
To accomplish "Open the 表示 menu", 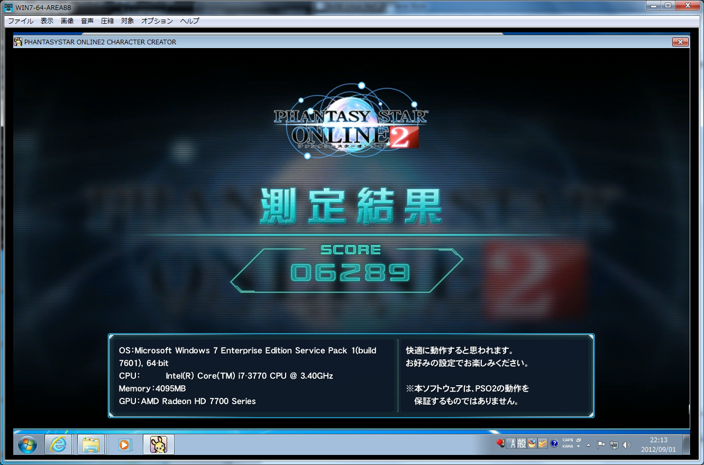I will coord(47,21).
